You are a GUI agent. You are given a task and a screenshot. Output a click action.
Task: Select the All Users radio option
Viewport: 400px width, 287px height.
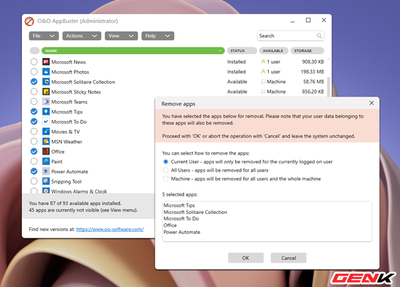pyautogui.click(x=166, y=170)
